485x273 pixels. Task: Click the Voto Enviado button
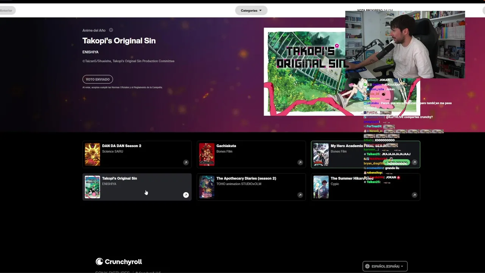click(98, 79)
